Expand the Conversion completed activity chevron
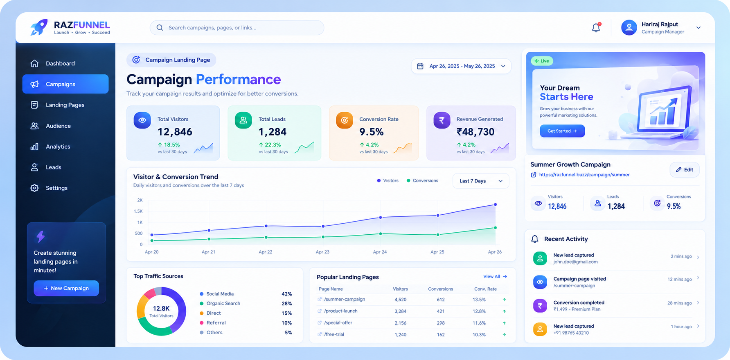This screenshot has width=730, height=360. 698,302
